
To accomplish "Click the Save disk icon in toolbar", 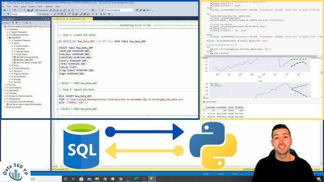I will [28, 10].
